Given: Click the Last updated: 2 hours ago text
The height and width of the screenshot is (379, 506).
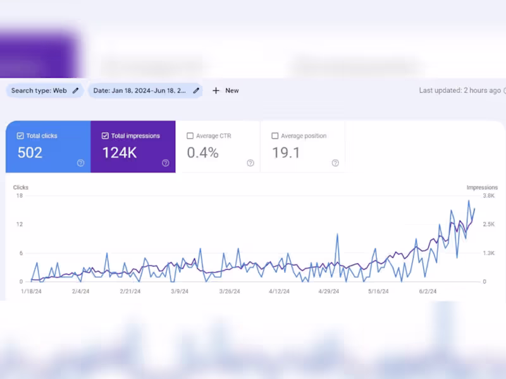Looking at the screenshot, I should click(460, 90).
